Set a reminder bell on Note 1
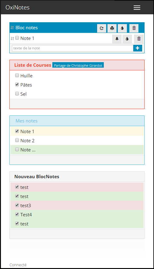 pyautogui.click(x=117, y=39)
